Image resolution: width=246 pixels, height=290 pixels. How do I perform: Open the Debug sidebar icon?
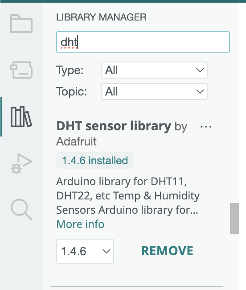(21, 163)
